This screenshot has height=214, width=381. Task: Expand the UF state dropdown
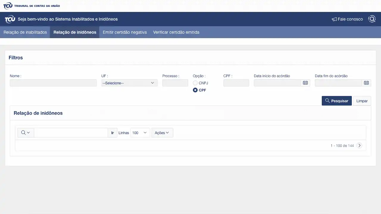129,83
